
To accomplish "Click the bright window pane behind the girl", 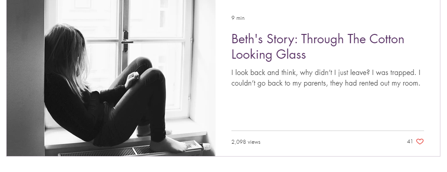I will coord(155,19).
